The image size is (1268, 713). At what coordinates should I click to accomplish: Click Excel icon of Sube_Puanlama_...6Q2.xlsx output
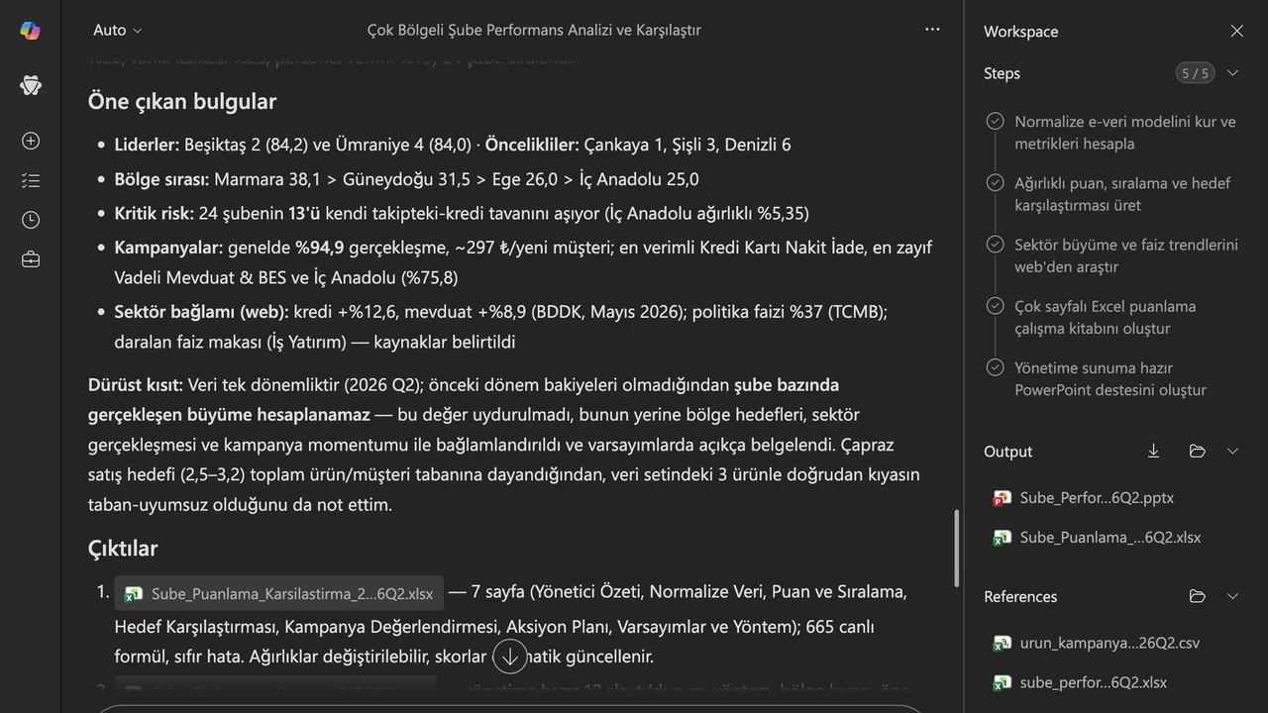click(1002, 538)
